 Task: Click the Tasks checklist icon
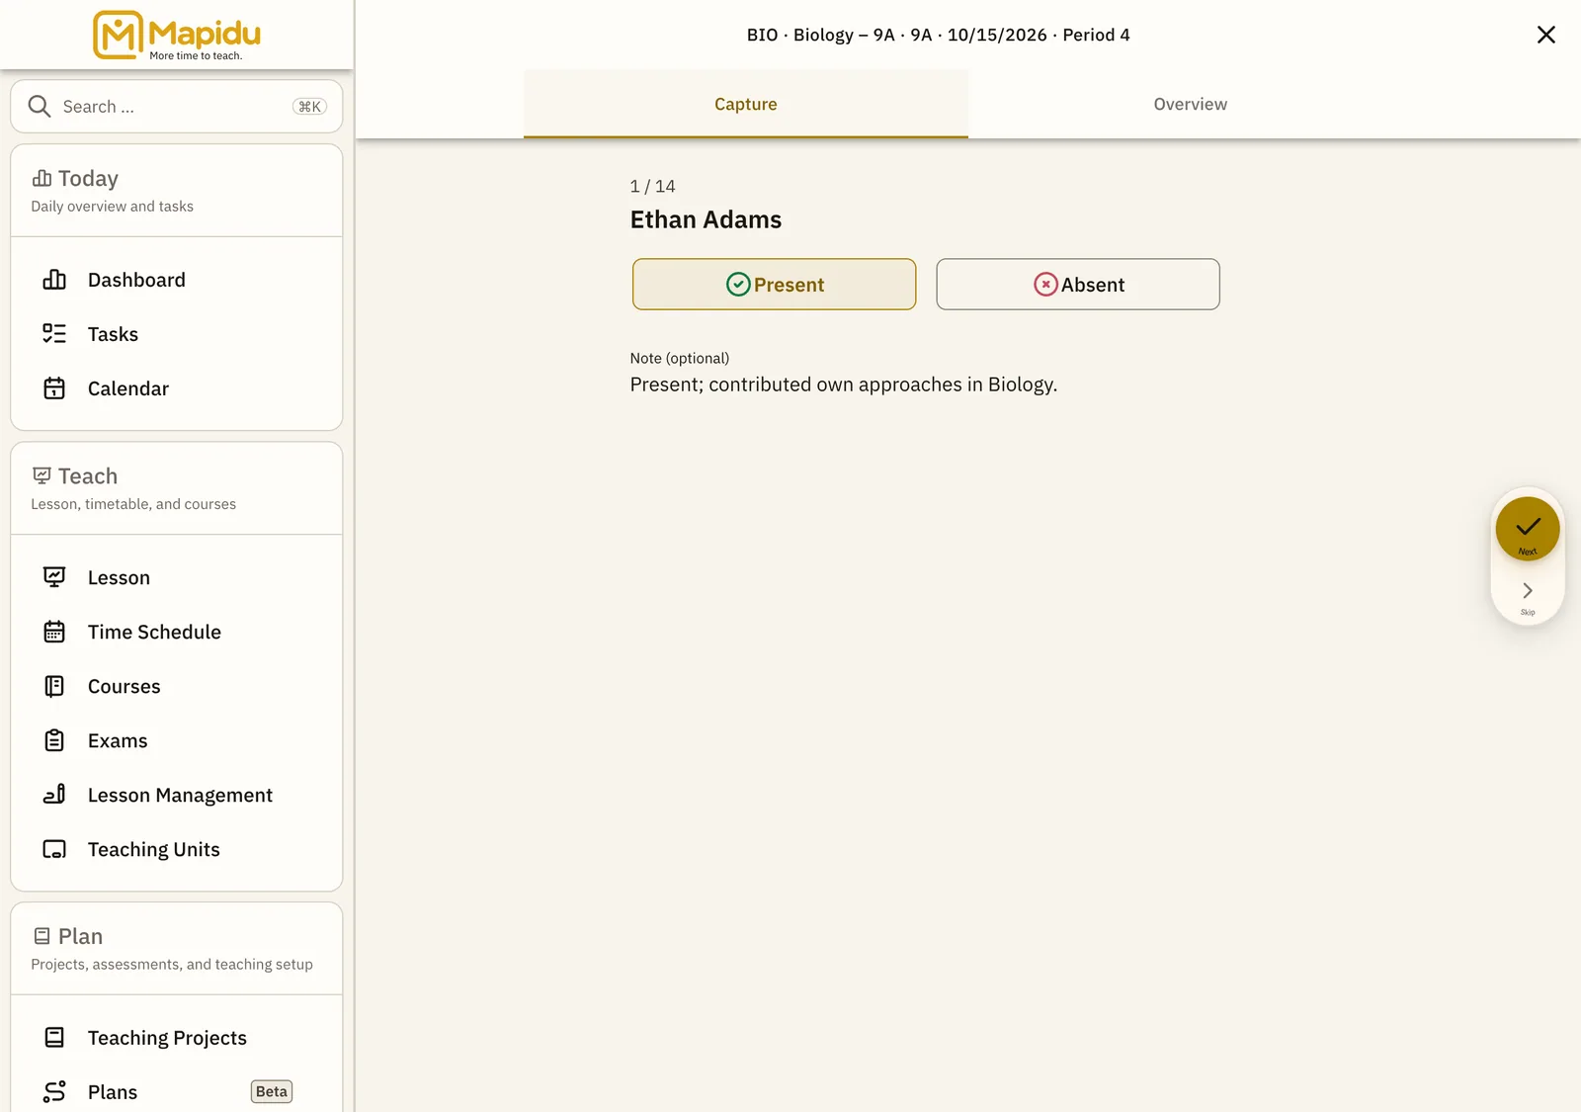pyautogui.click(x=54, y=334)
